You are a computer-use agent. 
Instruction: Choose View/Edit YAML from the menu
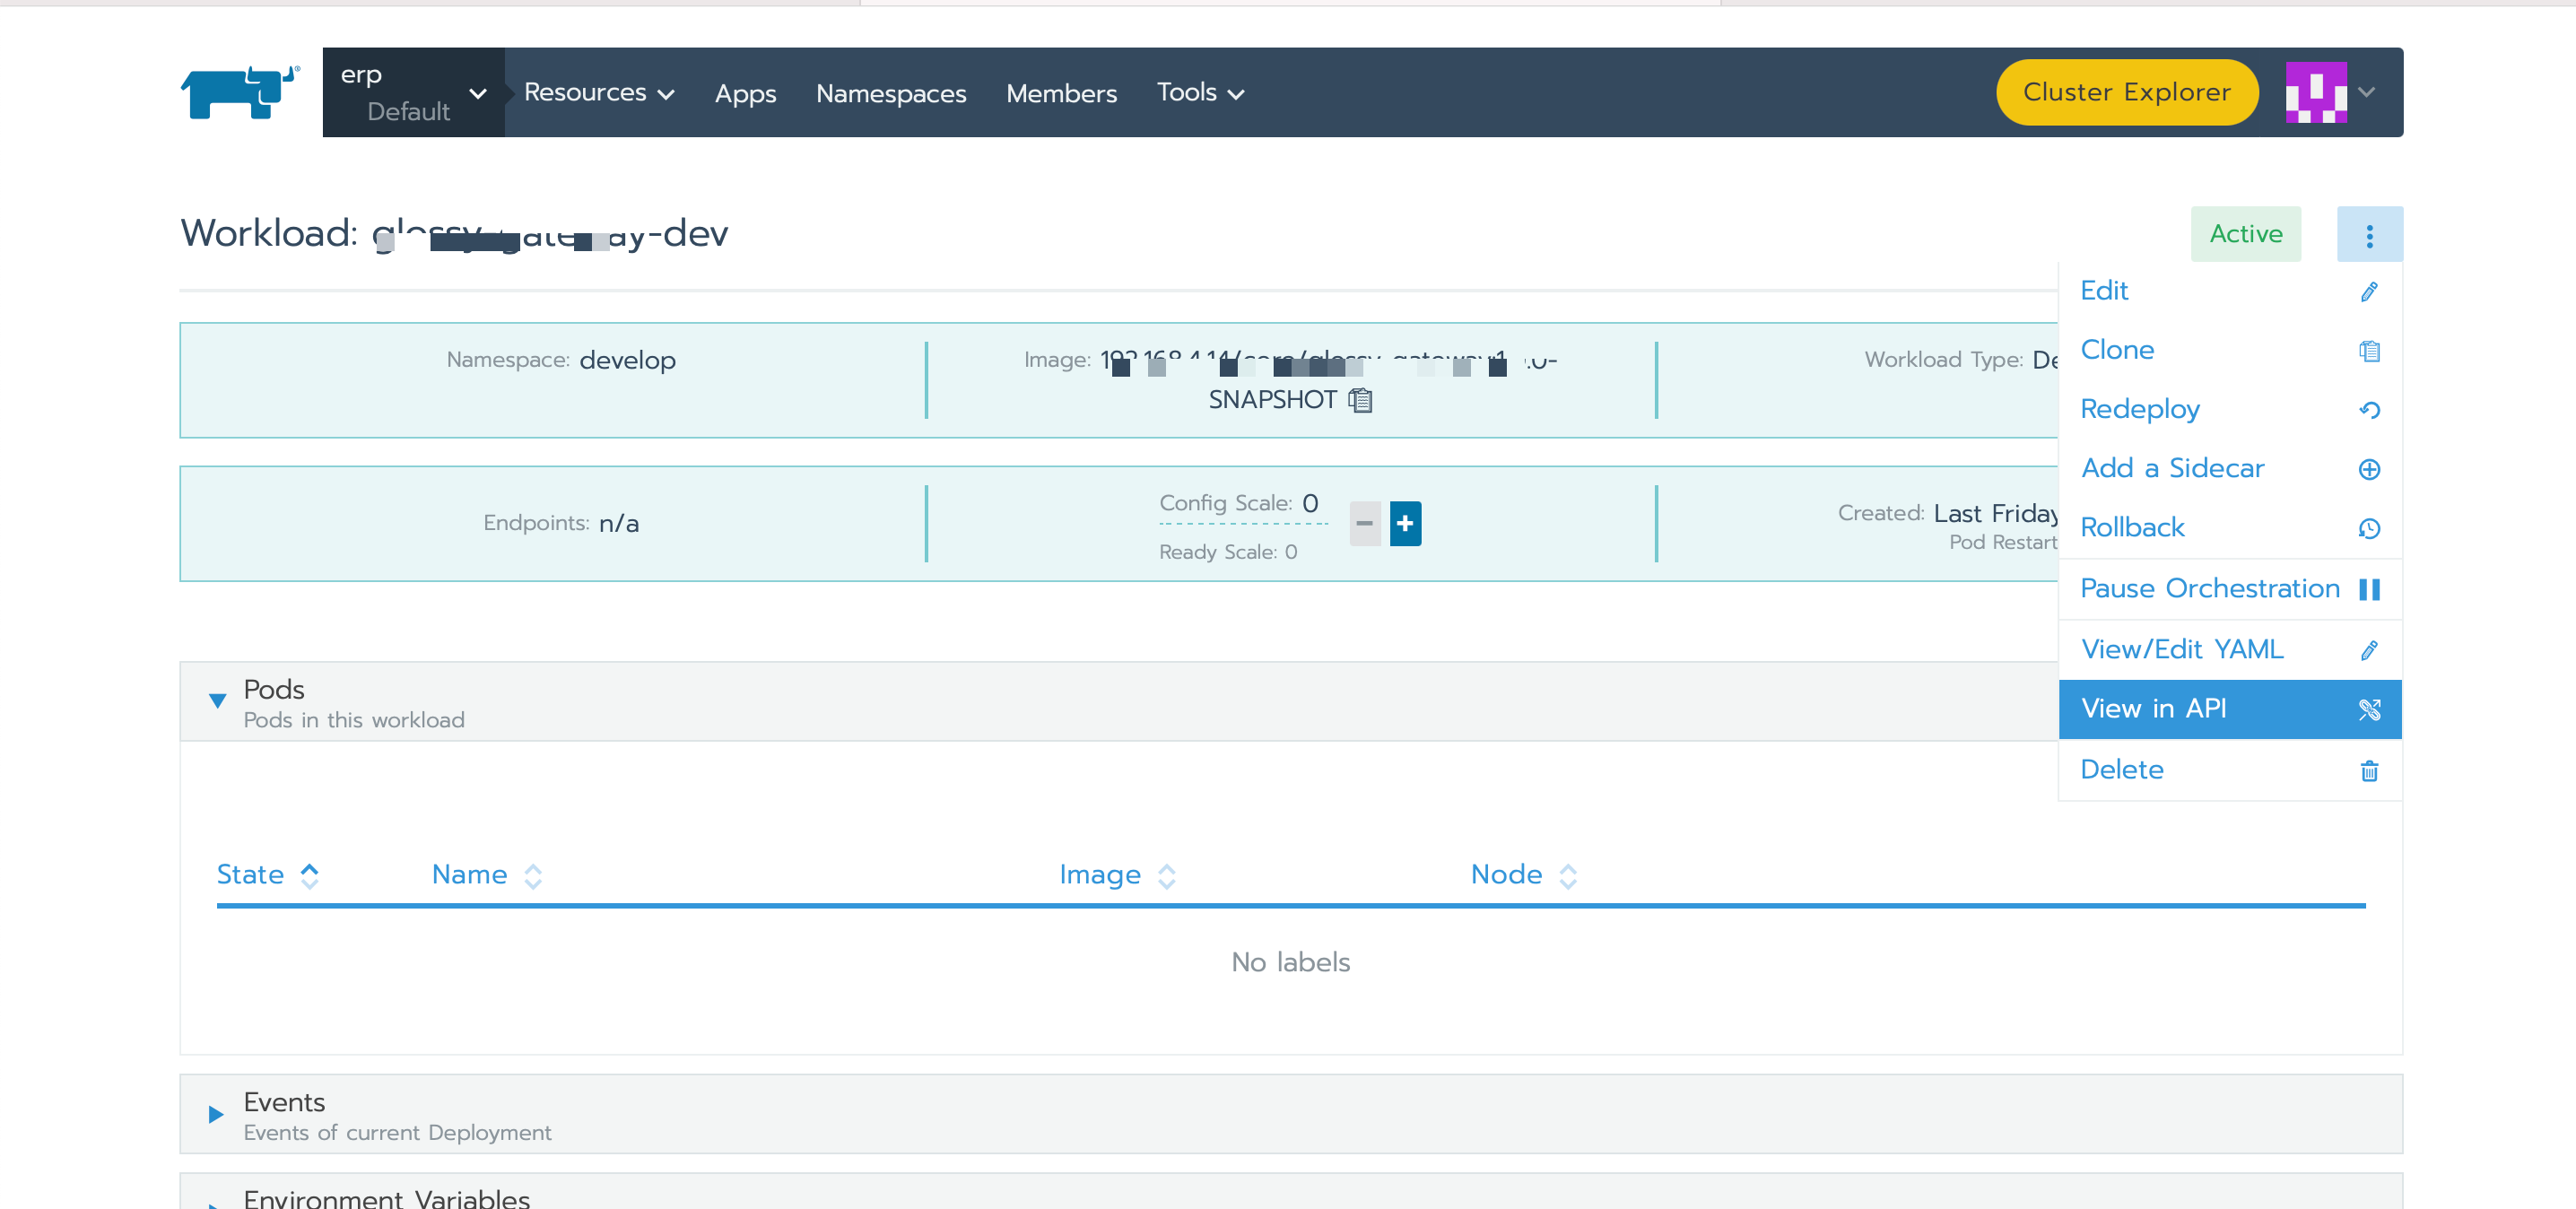point(2181,650)
